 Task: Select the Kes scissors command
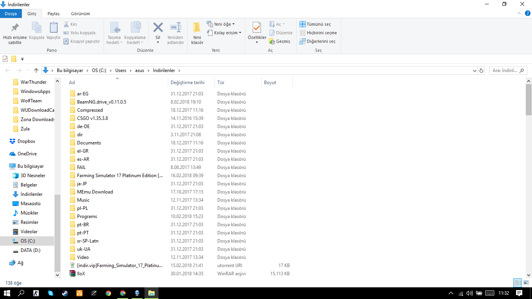click(70, 24)
